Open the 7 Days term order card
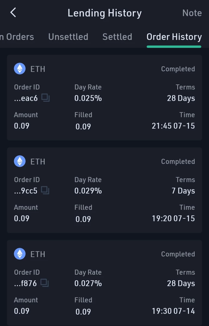Image resolution: width=209 pixels, height=326 pixels. (x=104, y=190)
